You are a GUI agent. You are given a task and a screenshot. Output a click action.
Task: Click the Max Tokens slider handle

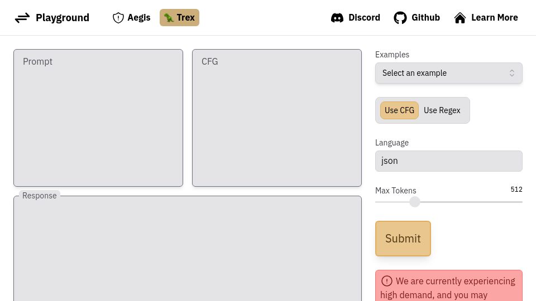tap(415, 202)
